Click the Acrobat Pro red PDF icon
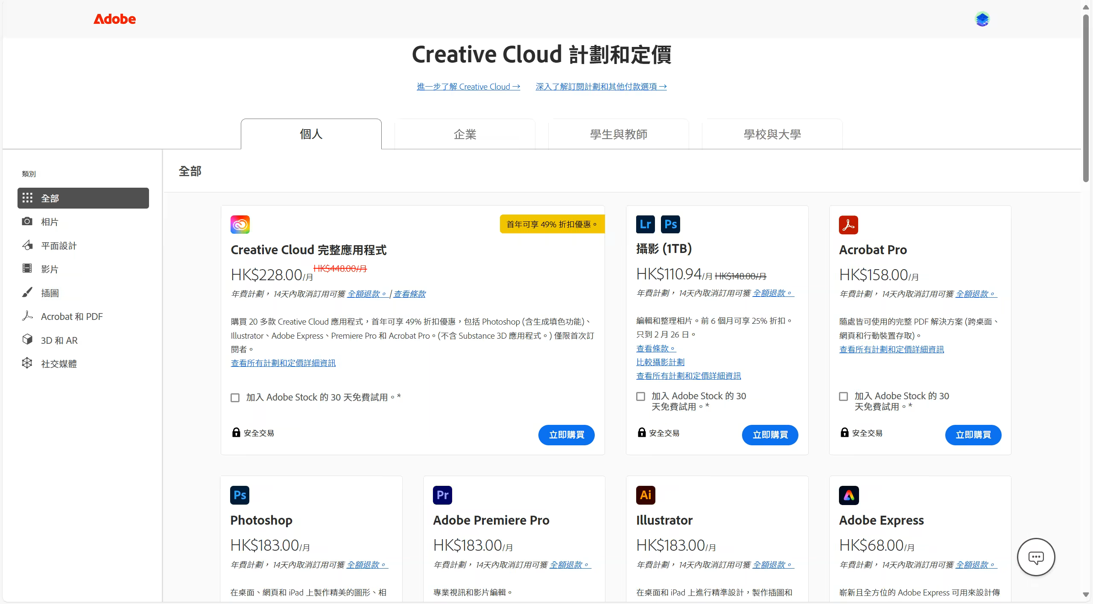Image resolution: width=1093 pixels, height=604 pixels. click(x=848, y=225)
